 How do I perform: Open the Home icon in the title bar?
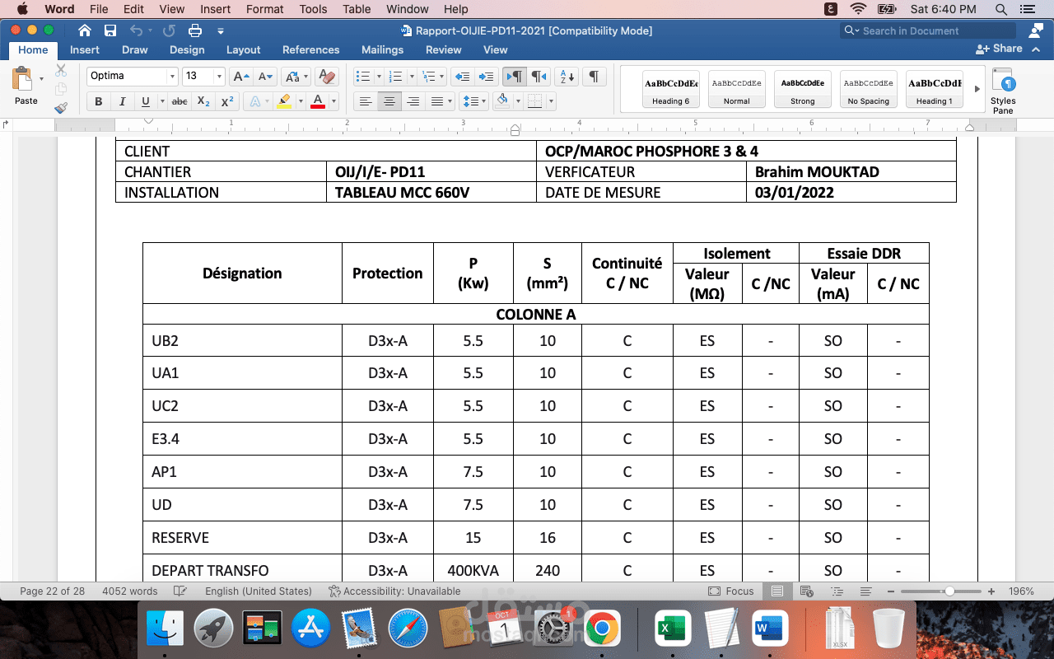pyautogui.click(x=85, y=31)
